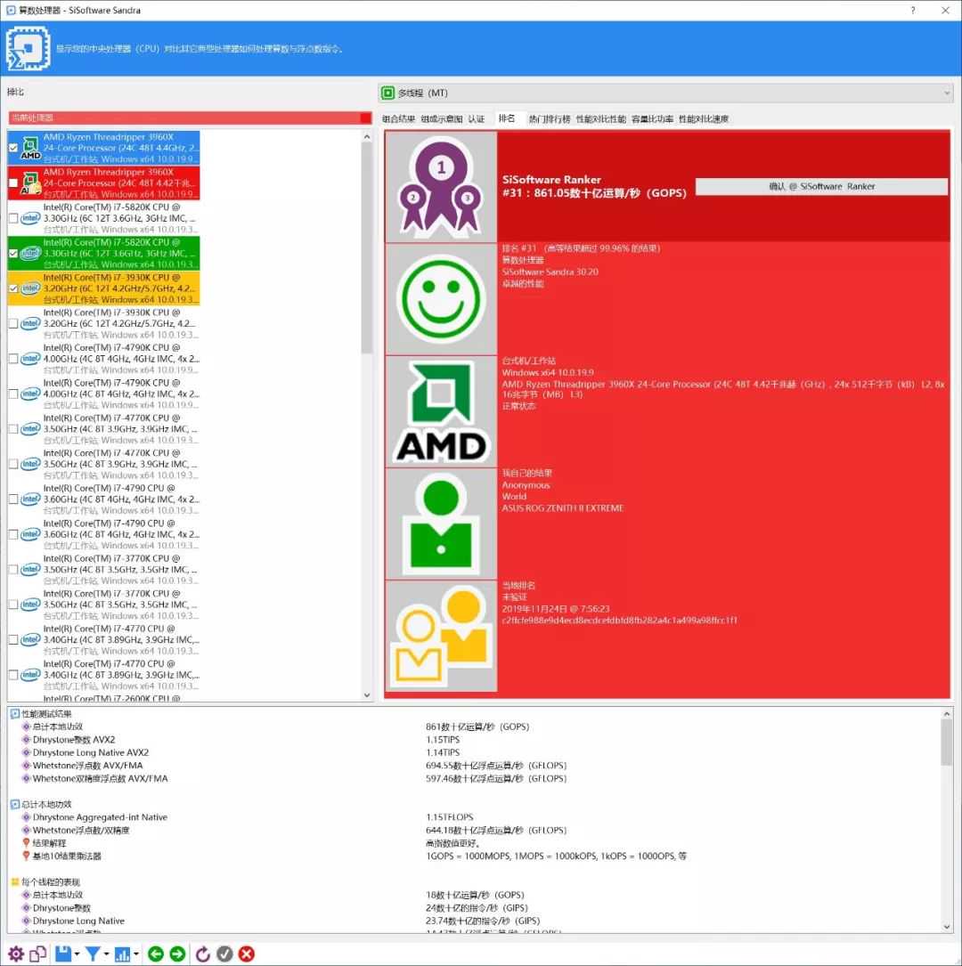Click the green back arrow

pos(156,954)
